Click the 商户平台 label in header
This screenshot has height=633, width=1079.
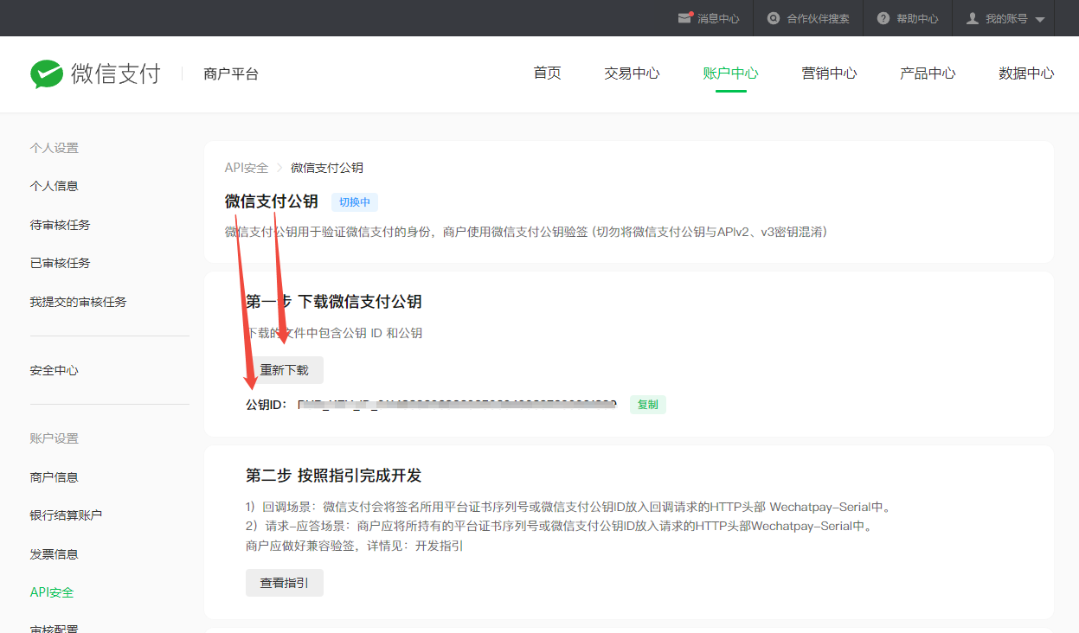(231, 74)
